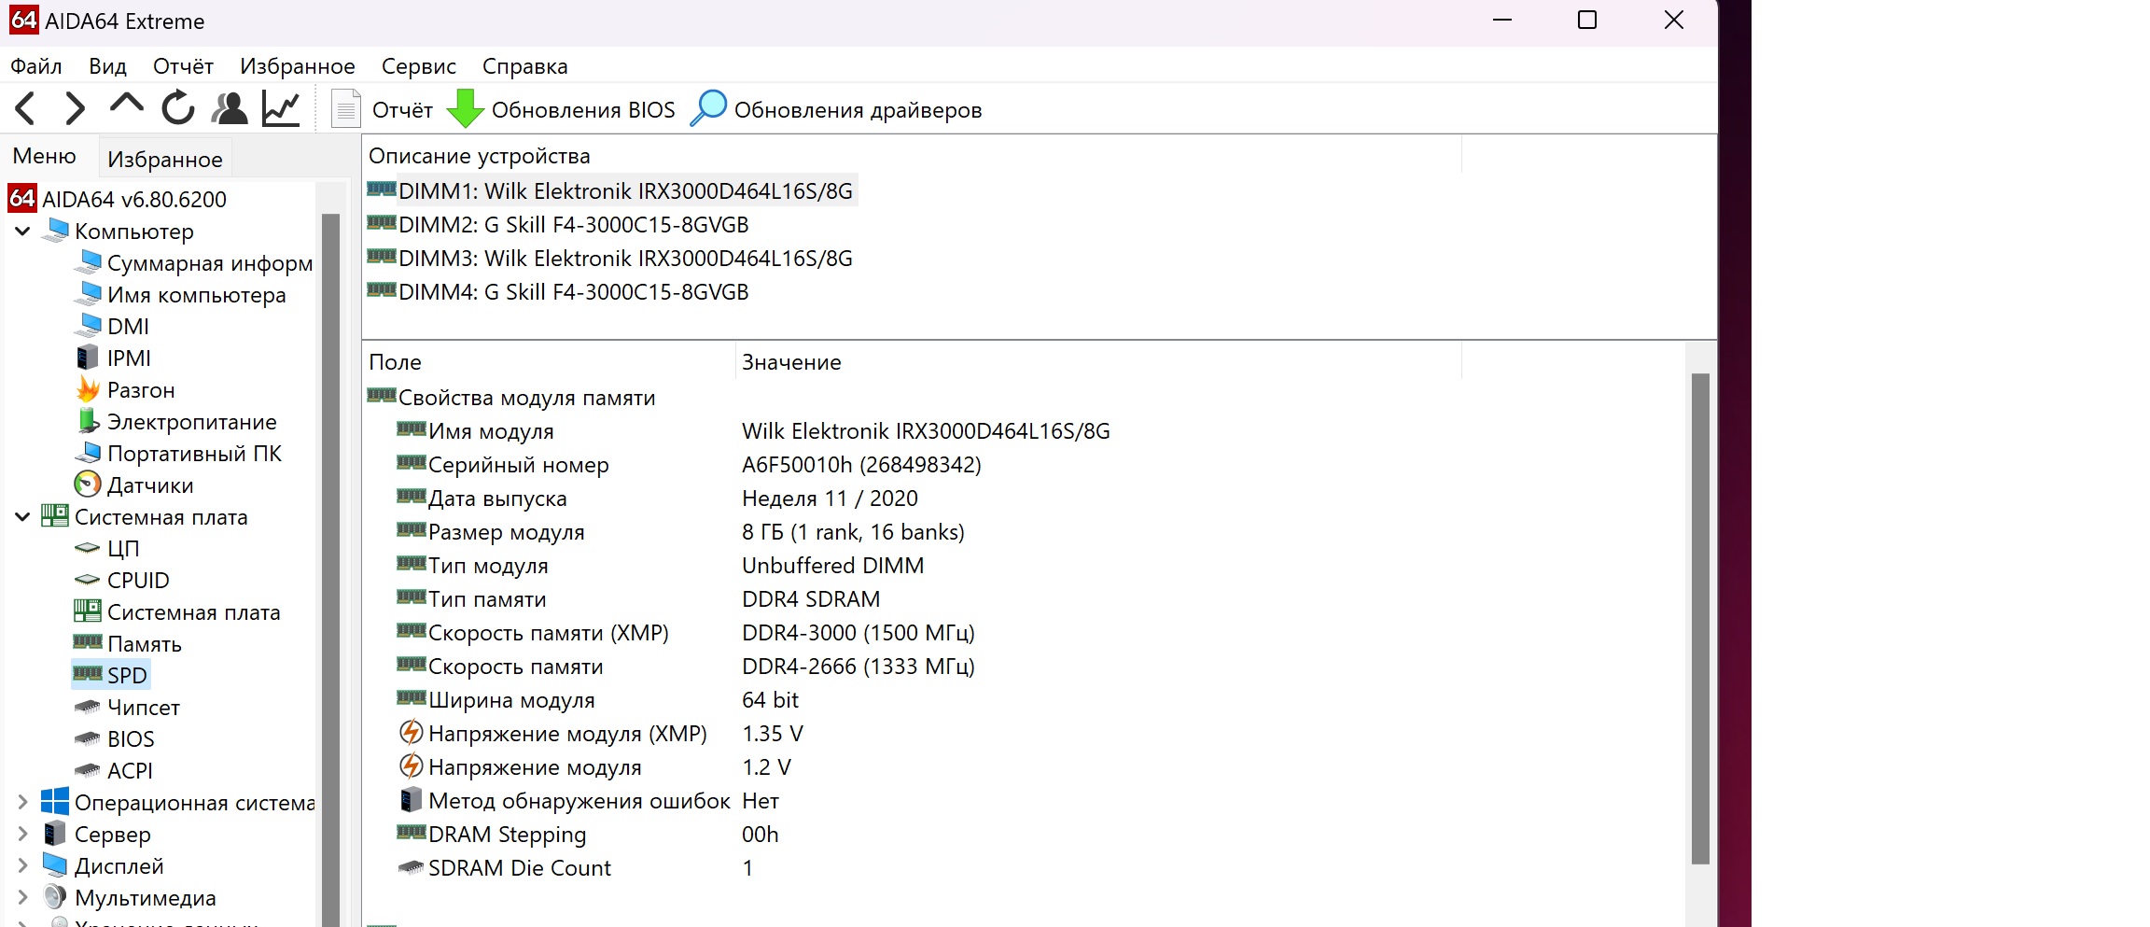Go forward with the right arrow toolbar icon

click(75, 109)
